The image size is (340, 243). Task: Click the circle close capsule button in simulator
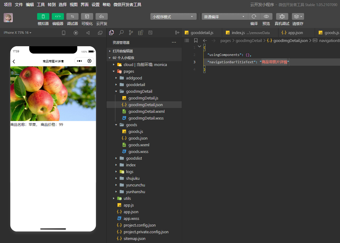click(89, 61)
